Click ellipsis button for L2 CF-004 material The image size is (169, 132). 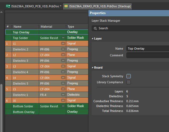tap(63, 55)
